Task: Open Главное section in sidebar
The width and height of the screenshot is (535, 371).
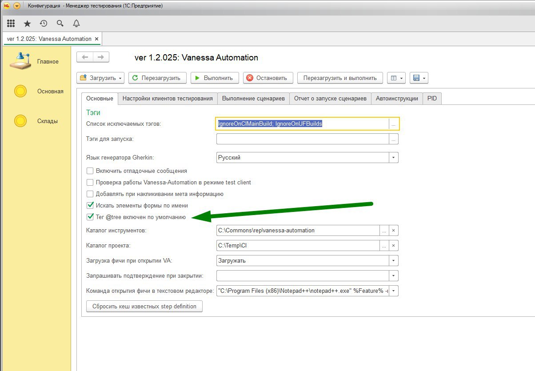Action: pyautogui.click(x=36, y=62)
